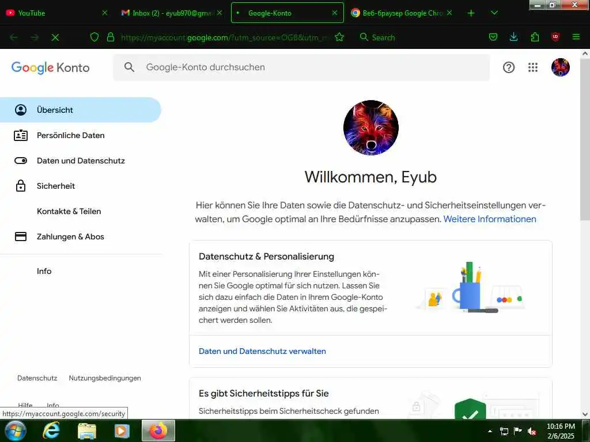This screenshot has height=442, width=590.
Task: Click the Firefox taskbar button
Action: click(158, 430)
